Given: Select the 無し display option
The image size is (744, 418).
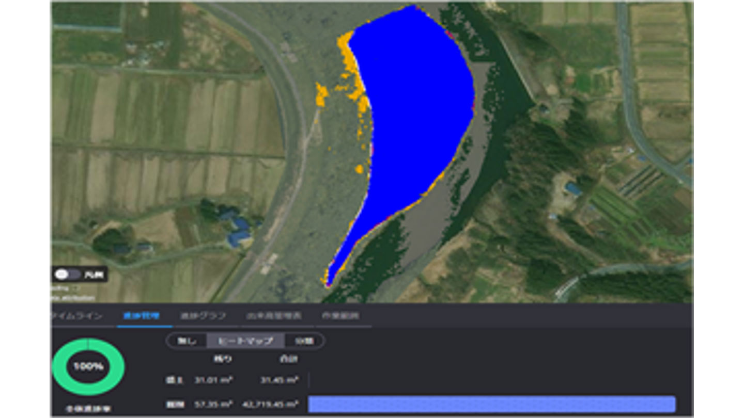Looking at the screenshot, I should click(186, 341).
